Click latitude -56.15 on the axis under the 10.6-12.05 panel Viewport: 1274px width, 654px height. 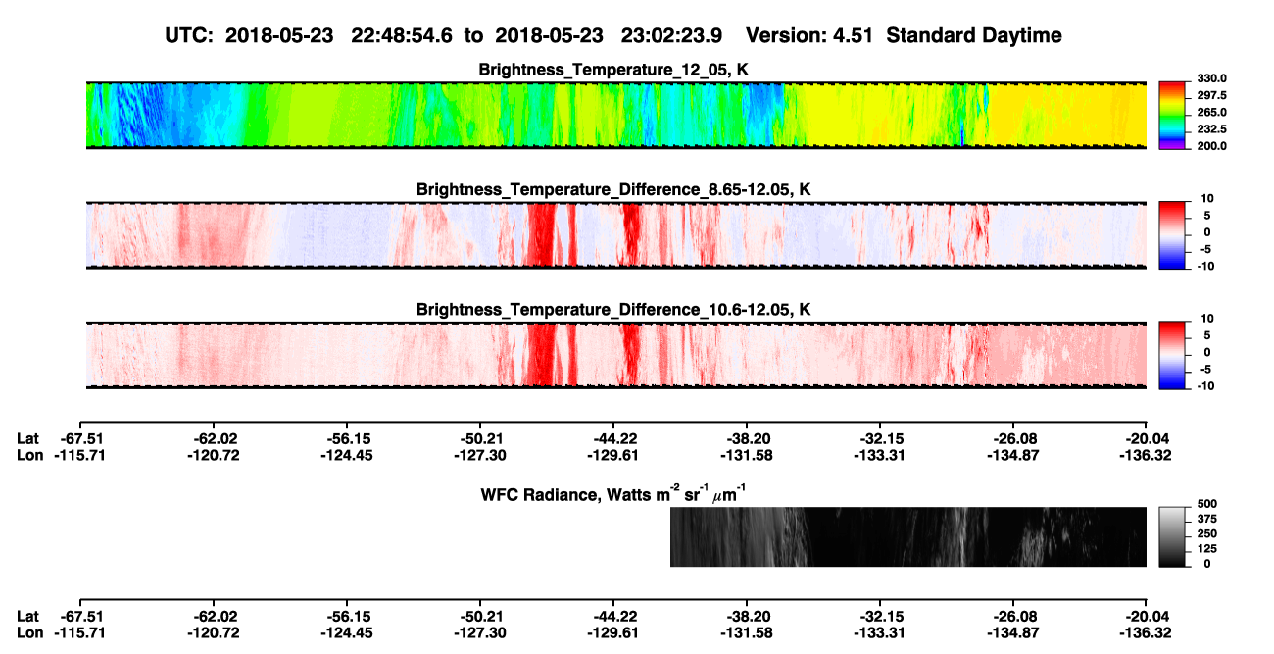(348, 439)
